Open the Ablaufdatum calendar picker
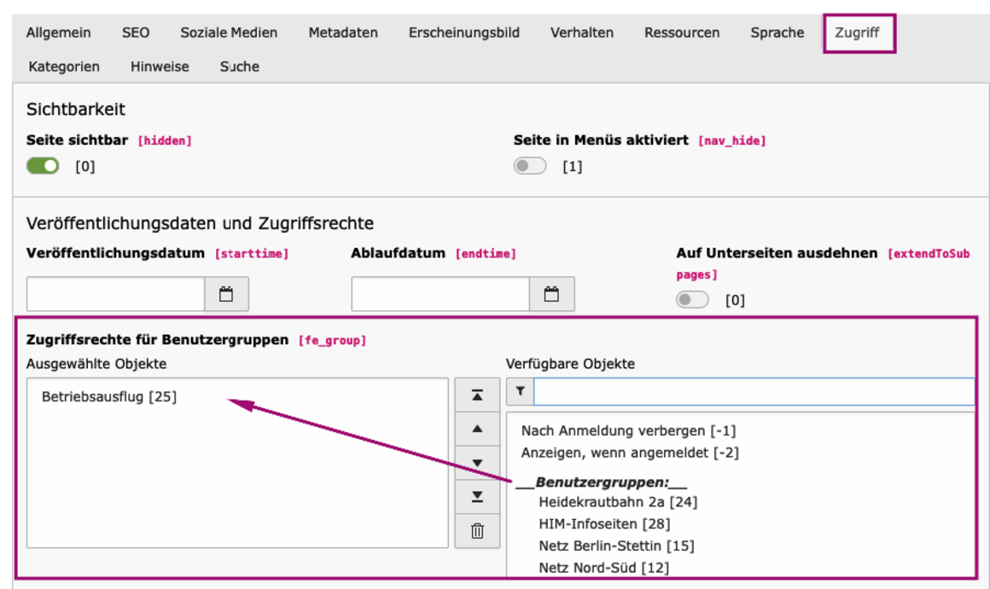The width and height of the screenshot is (990, 589). click(551, 295)
